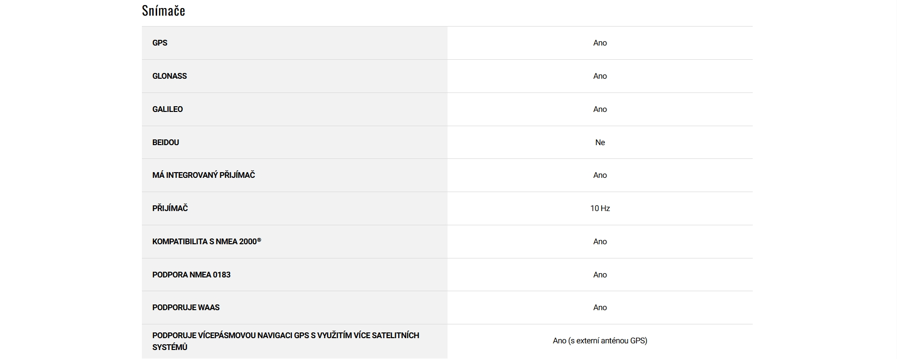Screen dimensions: 897x359
Task: Click the MÁ INTEGROVANÝ PŘIJÍMAČ label
Action: (204, 175)
